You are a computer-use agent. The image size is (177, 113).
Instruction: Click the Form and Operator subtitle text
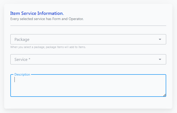point(47,19)
